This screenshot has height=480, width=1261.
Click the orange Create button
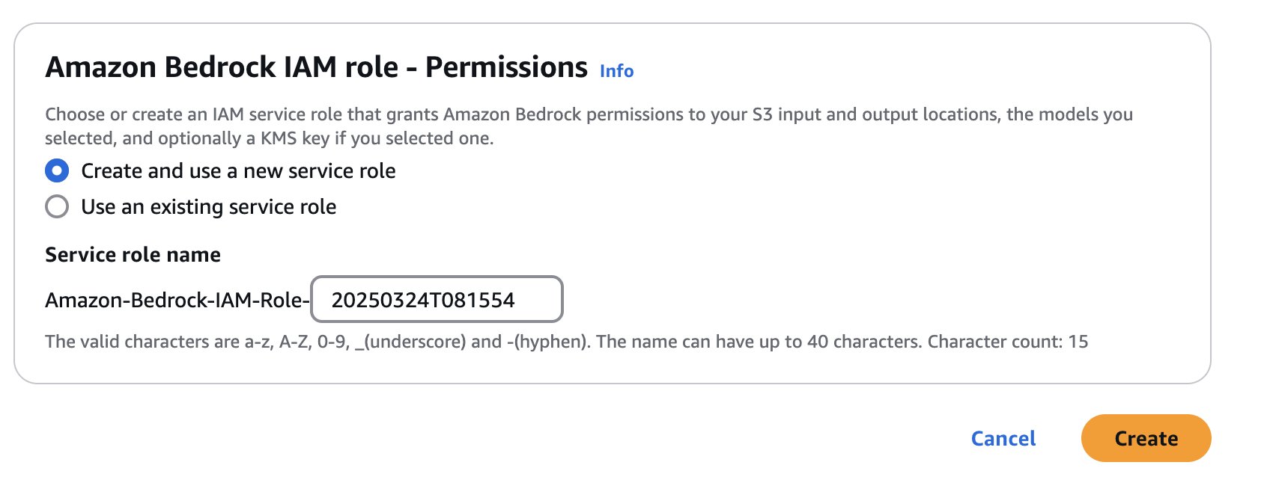1146,438
